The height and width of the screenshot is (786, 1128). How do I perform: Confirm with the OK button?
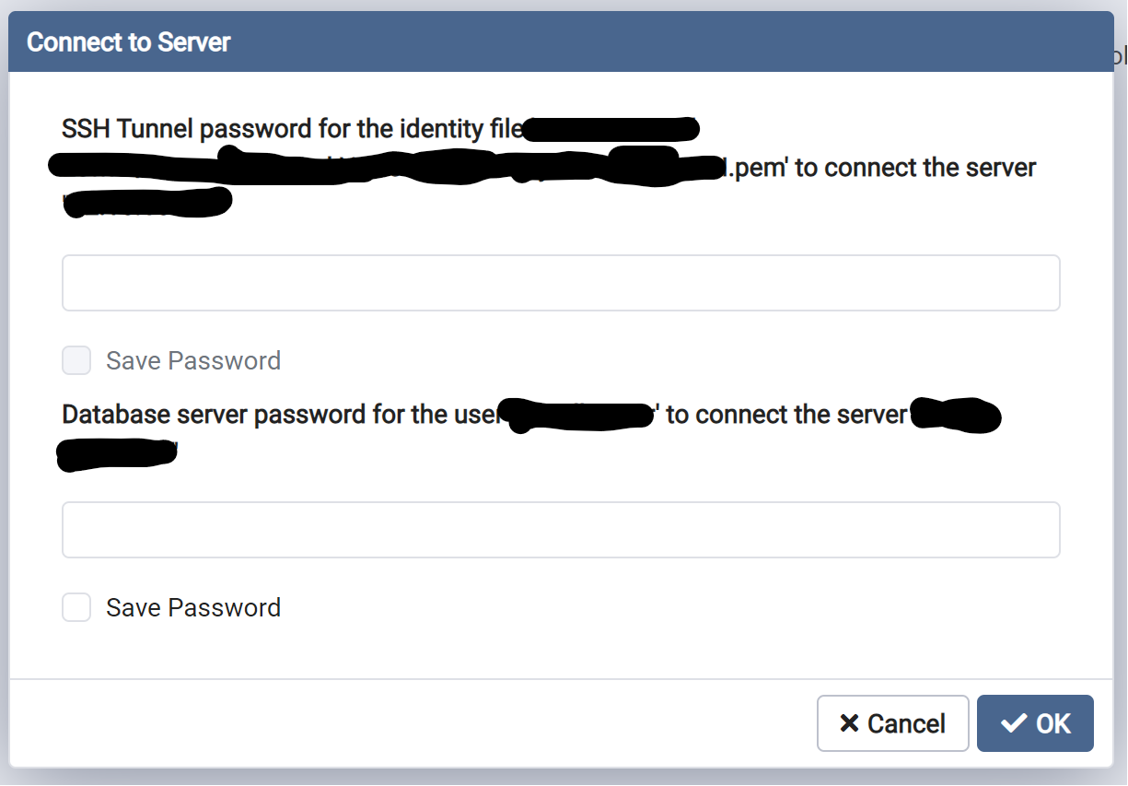click(1035, 723)
